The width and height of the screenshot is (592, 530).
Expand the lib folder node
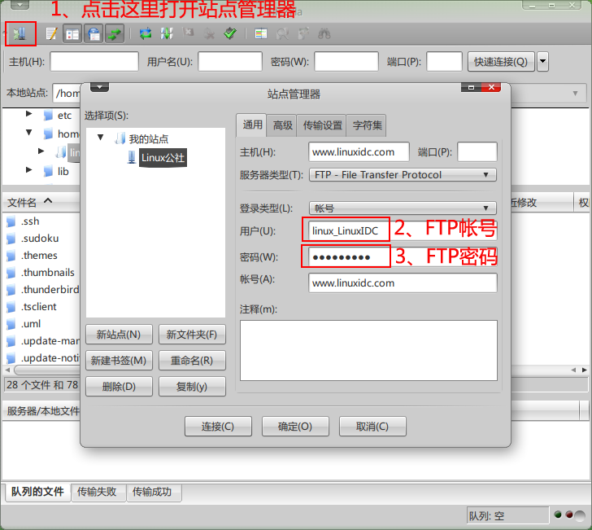pos(28,169)
